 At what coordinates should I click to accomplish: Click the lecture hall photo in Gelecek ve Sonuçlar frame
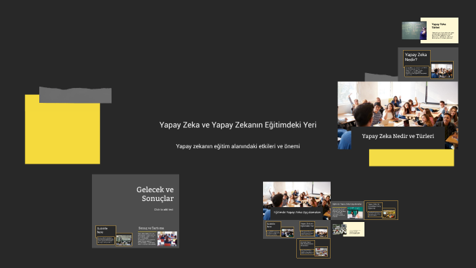pyautogui.click(x=124, y=240)
